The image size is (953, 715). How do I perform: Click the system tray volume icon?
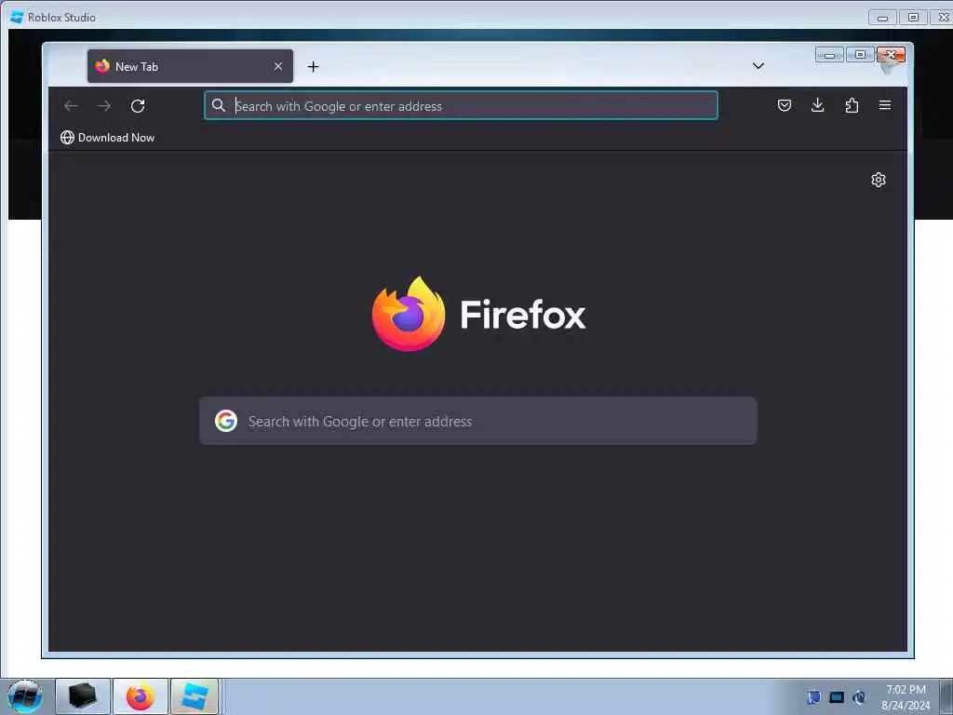pyautogui.click(x=859, y=696)
